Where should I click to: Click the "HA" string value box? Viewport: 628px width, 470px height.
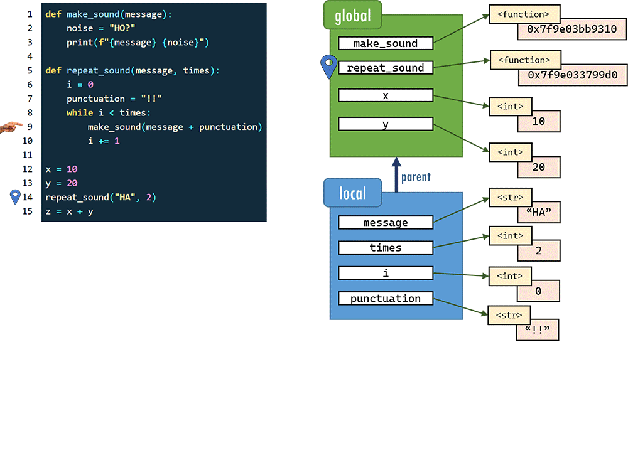(x=538, y=213)
